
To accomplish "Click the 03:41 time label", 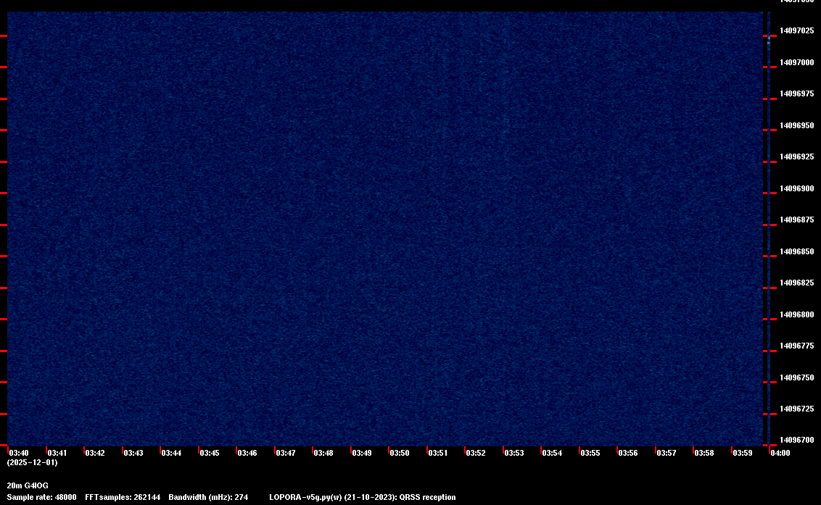I will click(57, 453).
